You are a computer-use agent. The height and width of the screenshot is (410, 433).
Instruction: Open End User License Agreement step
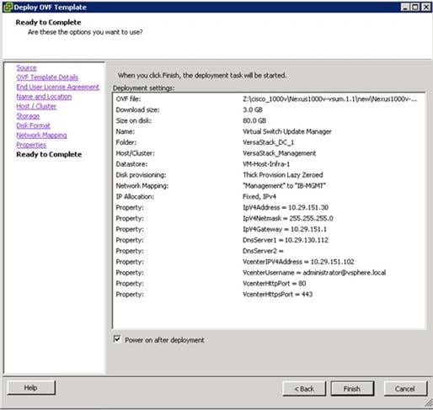pos(57,87)
